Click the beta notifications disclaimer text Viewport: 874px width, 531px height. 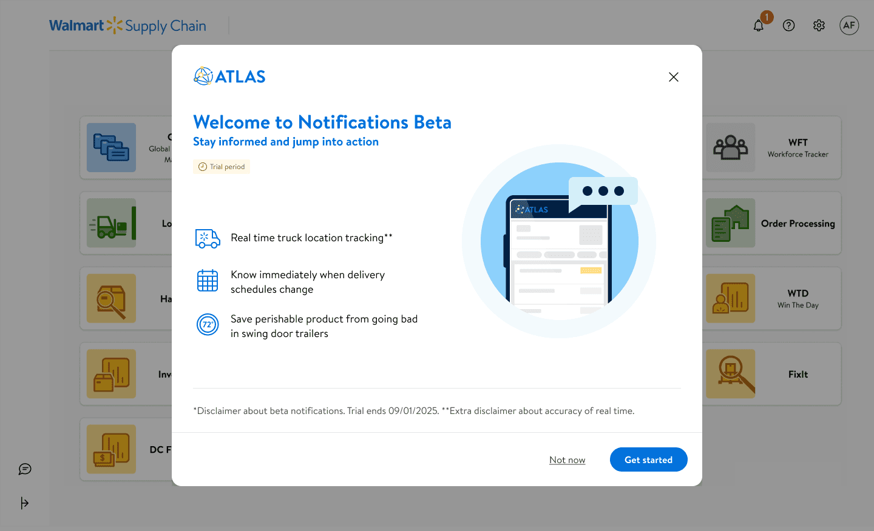pos(414,410)
